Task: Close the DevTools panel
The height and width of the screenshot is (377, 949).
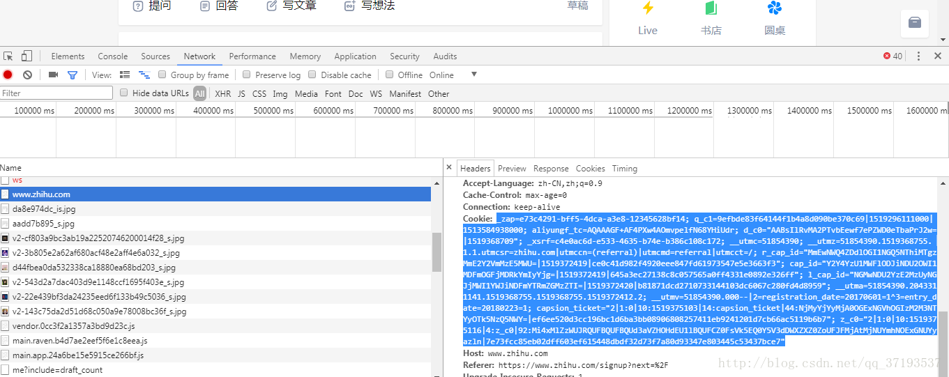Action: (x=938, y=56)
